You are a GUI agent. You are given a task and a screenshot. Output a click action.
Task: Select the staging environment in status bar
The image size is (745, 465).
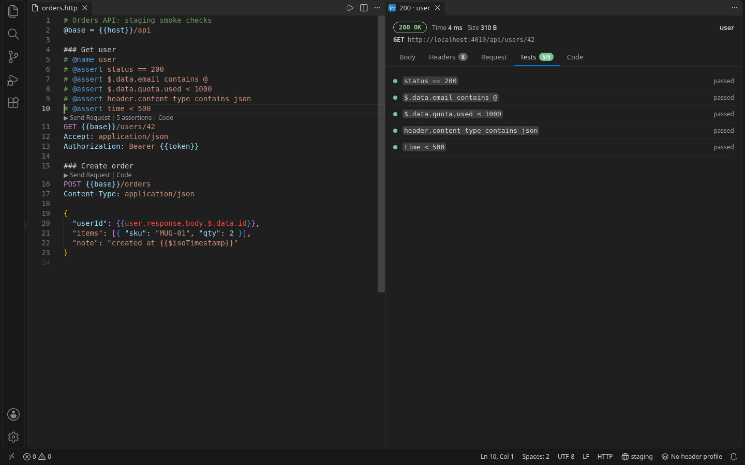[637, 457]
